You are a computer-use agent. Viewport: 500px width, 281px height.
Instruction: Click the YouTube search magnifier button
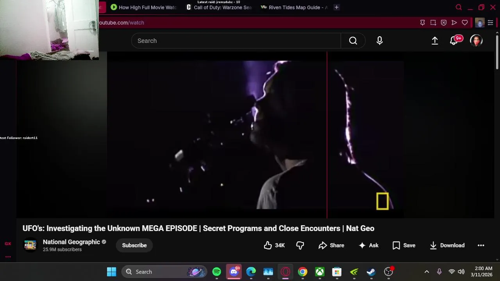(x=353, y=41)
